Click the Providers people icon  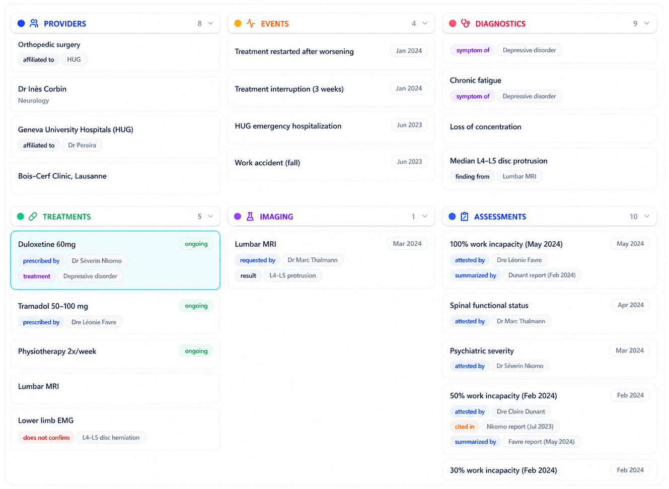(x=34, y=23)
